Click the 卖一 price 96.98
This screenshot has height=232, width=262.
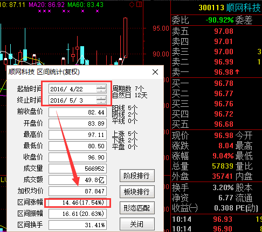pyautogui.click(x=224, y=72)
